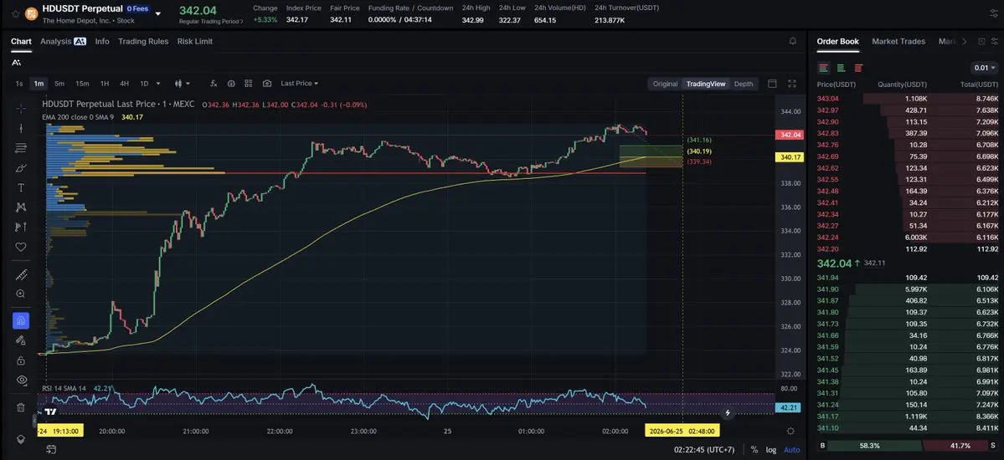The height and width of the screenshot is (460, 1004).
Task: Select the text drawing tool
Action: 20,187
